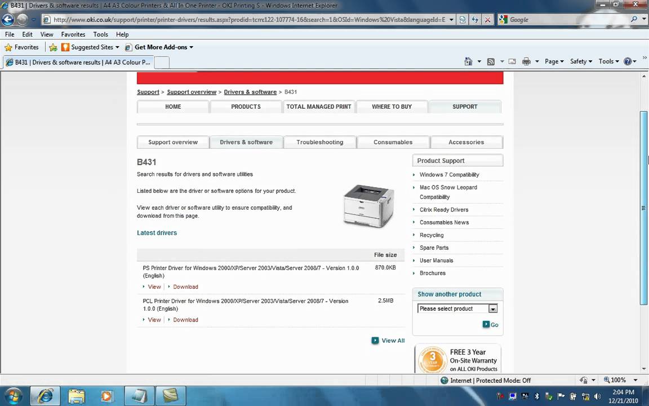Expand command bar overflow chevron
Image resolution: width=649 pixels, height=406 pixels.
coord(644,58)
